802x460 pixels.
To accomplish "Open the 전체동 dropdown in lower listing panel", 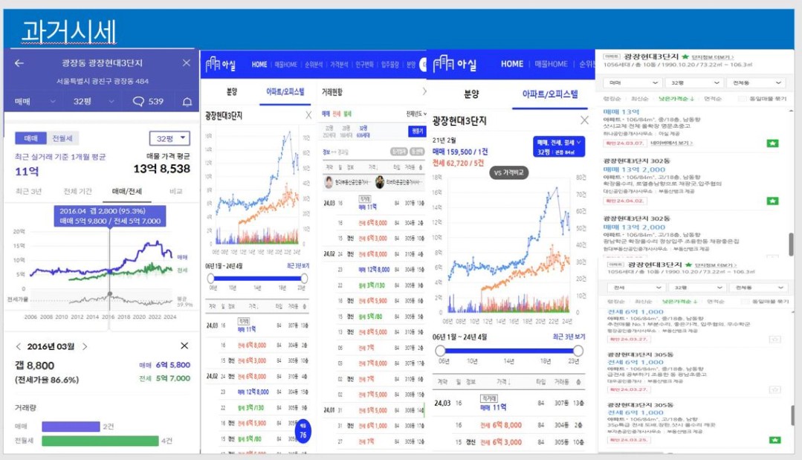I will click(x=757, y=288).
